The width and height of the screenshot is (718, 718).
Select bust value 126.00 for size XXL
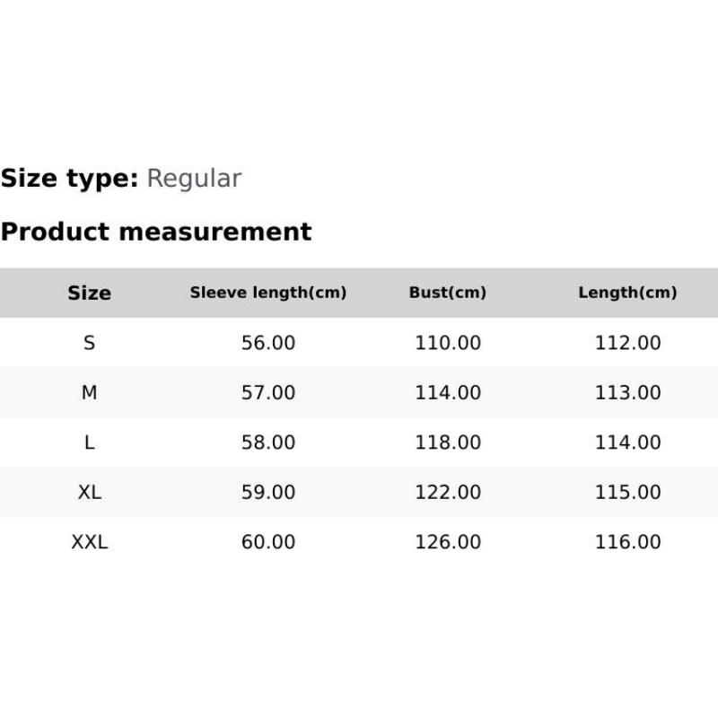[x=448, y=542]
